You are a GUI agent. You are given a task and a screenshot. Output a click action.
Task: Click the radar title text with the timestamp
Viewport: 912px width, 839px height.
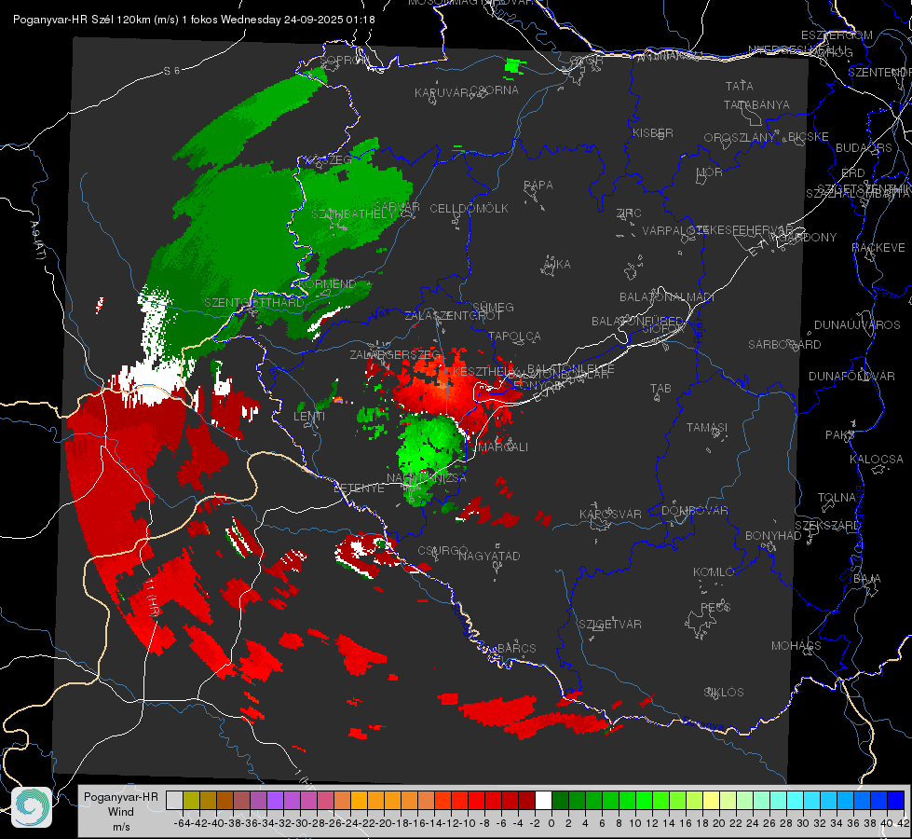pyautogui.click(x=194, y=20)
